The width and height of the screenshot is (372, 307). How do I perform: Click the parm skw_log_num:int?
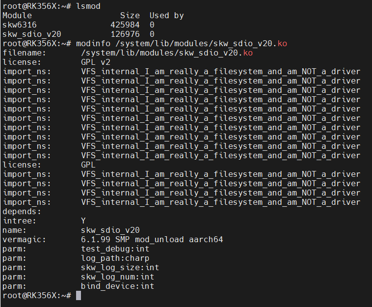117,277
